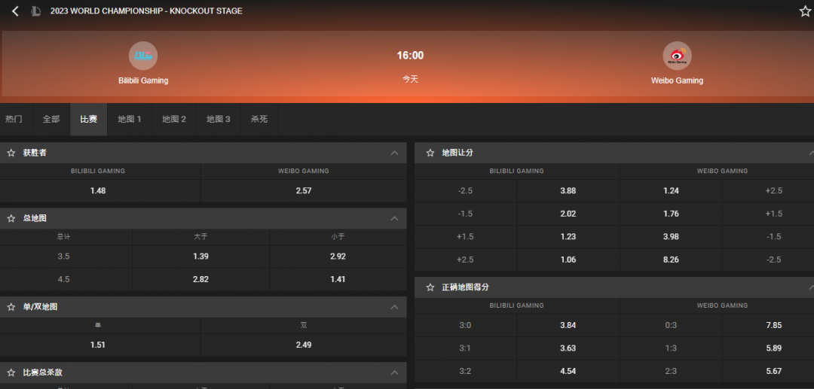The height and width of the screenshot is (389, 814).
Task: Choose Bilibili +2.5 handicap odds 1.06
Action: (x=568, y=260)
